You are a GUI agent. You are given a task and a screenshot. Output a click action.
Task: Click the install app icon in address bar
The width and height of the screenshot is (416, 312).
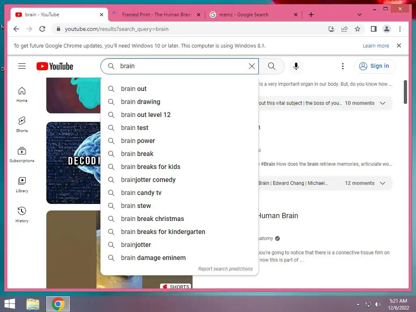(x=331, y=29)
